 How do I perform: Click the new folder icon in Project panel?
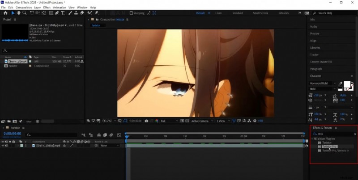pos(9,121)
